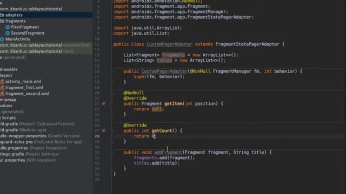Image resolution: width=346 pixels, height=194 pixels.
Task: Click FragmentStatePagerAdapter after the extends keyword
Action: [x=247, y=44]
